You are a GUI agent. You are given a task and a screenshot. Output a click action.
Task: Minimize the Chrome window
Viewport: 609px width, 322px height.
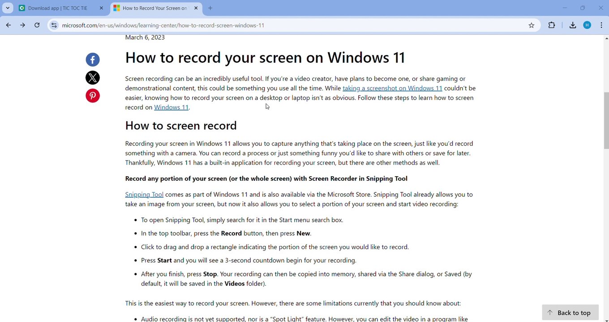[565, 8]
